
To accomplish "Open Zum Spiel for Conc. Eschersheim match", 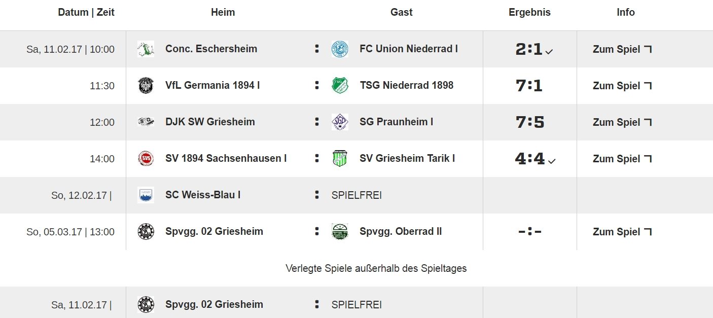I will pos(622,49).
